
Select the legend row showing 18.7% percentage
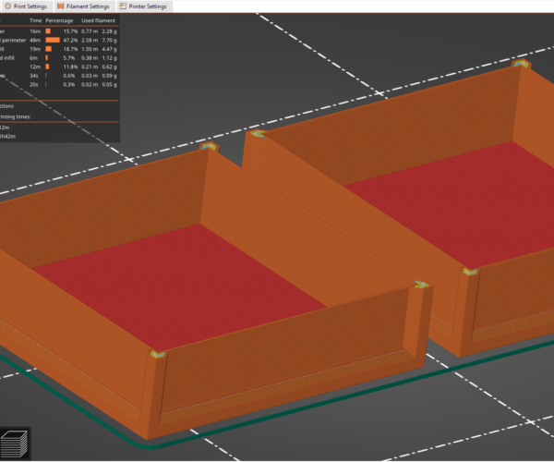pos(59,49)
